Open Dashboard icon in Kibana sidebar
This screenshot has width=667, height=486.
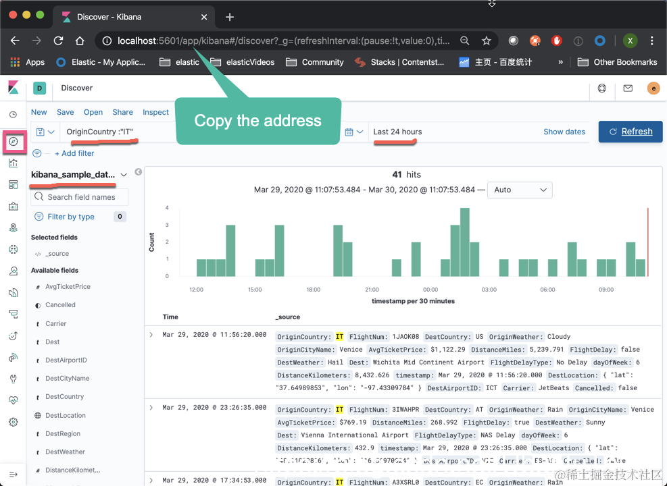tap(14, 185)
